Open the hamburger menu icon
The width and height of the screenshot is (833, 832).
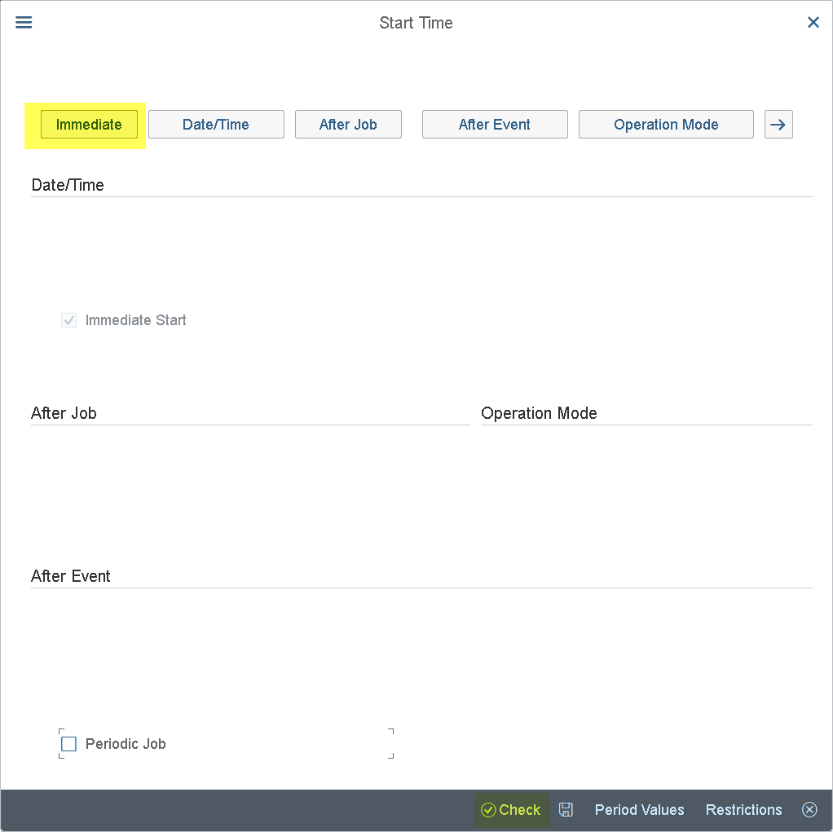(x=24, y=23)
